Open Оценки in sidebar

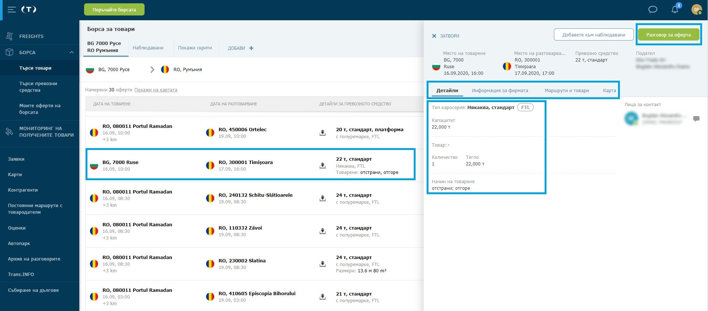(17, 228)
